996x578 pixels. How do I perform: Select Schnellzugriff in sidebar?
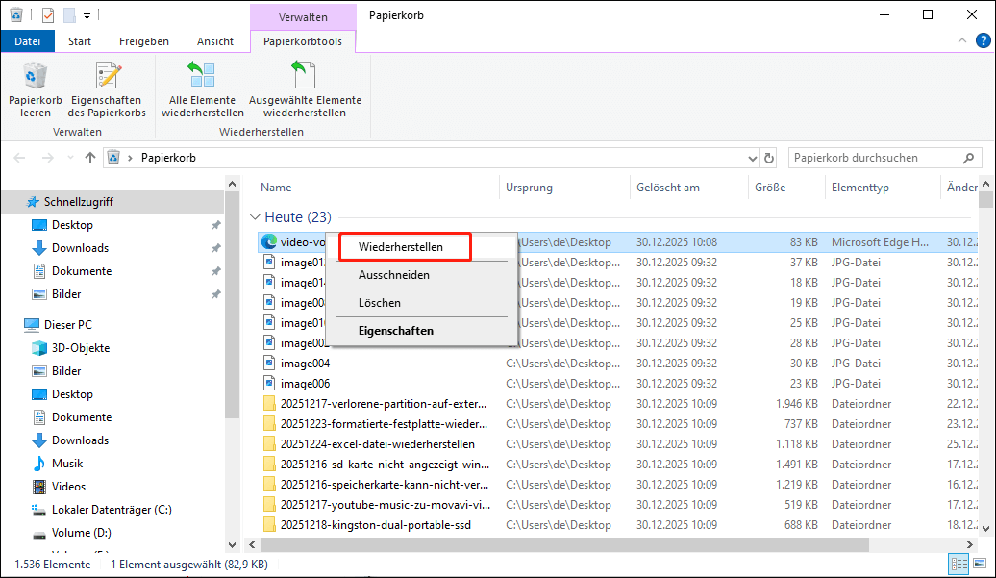click(78, 202)
